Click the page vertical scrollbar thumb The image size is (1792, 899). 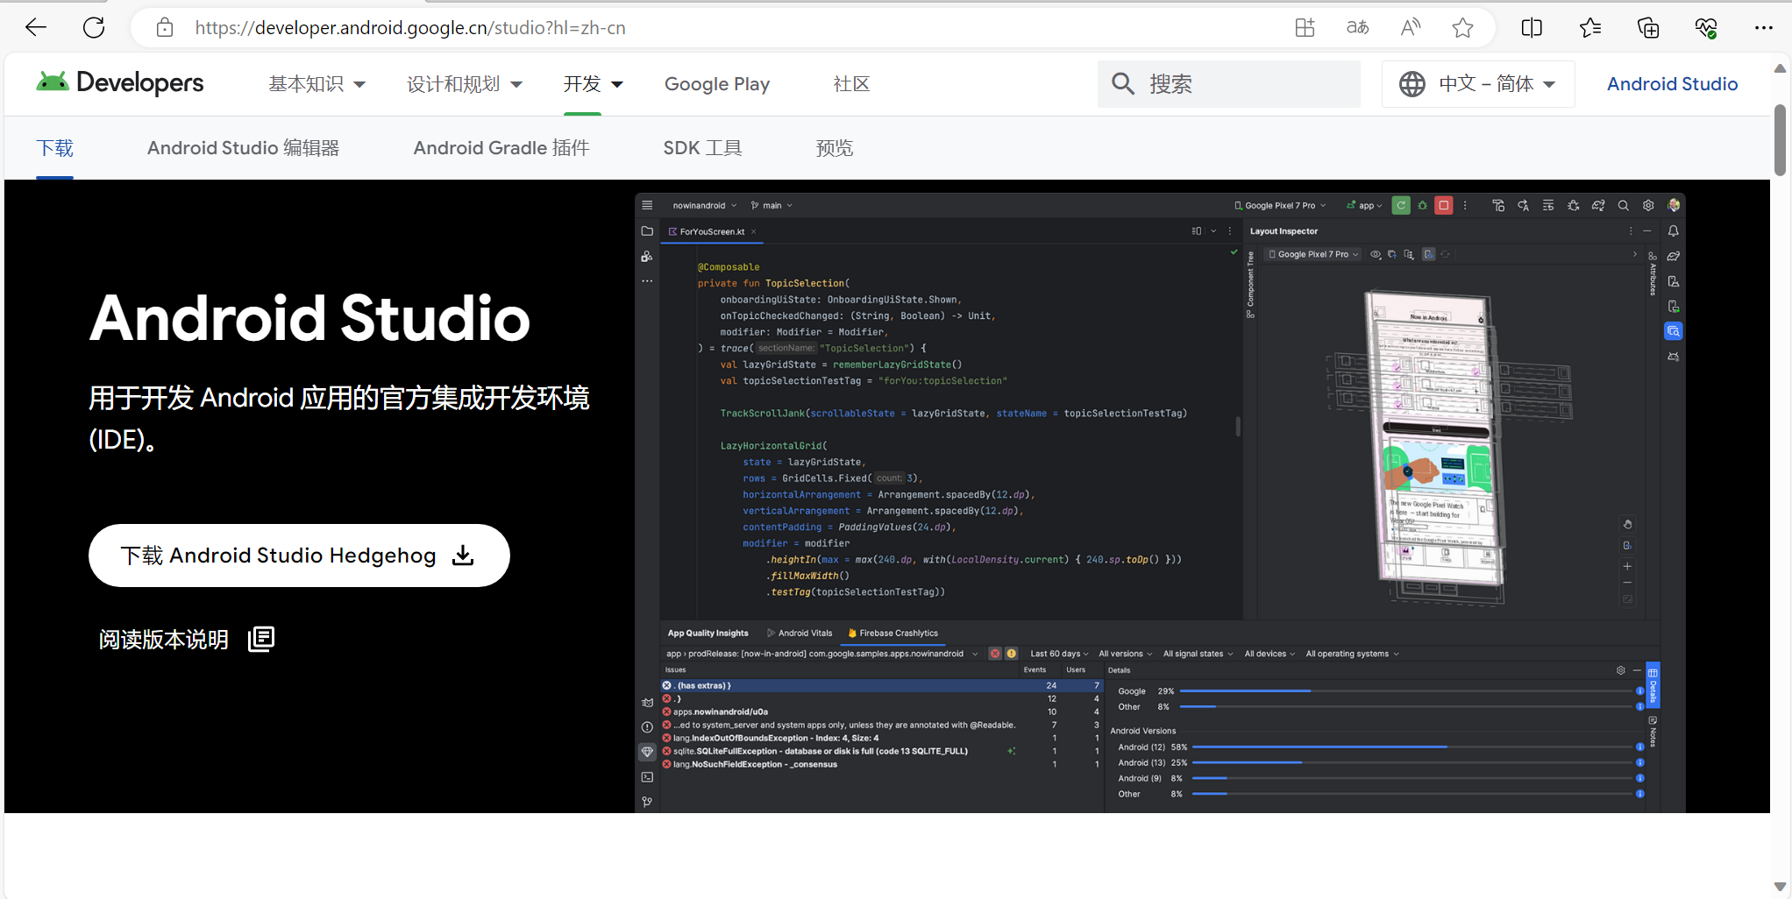pos(1780,140)
